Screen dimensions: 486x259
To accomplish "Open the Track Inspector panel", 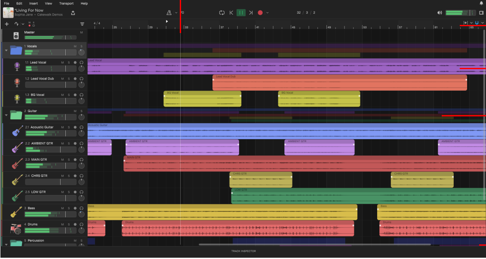I will tap(243, 251).
